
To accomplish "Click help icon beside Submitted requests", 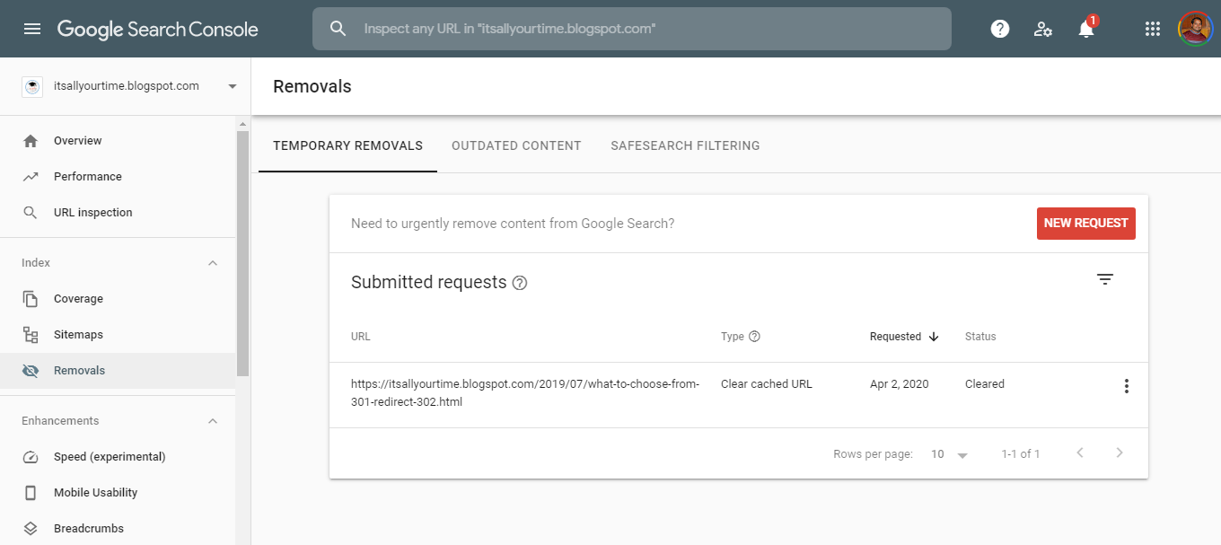I will [x=520, y=283].
